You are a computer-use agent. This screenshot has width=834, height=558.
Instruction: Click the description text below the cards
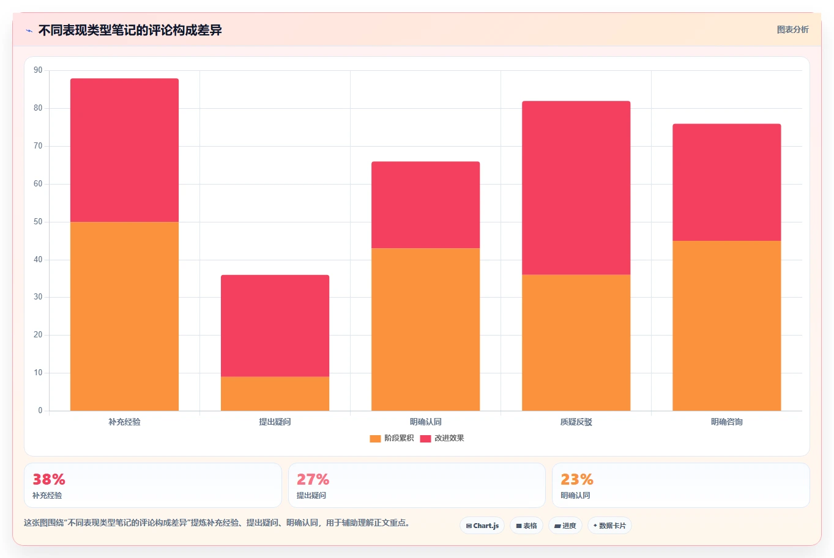click(x=217, y=523)
